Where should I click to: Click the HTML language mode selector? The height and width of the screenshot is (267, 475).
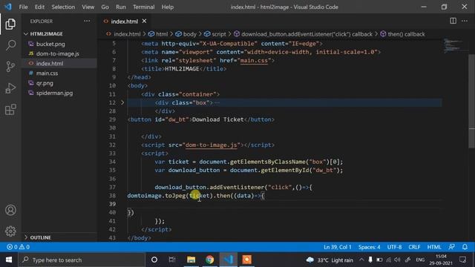click(x=433, y=247)
